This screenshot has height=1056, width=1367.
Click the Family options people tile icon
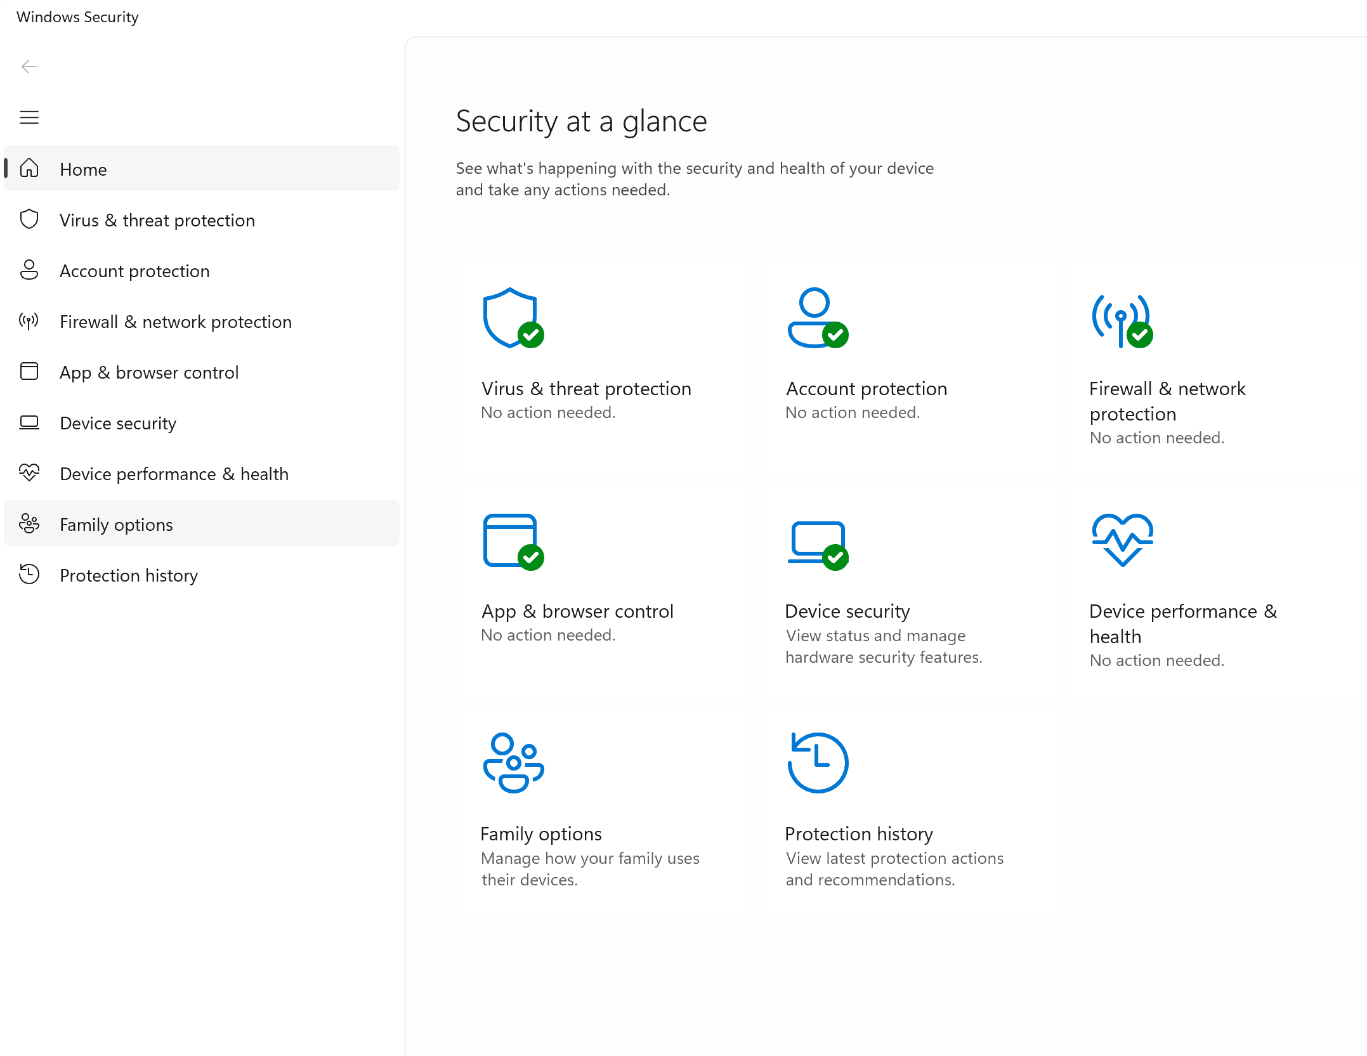[513, 762]
